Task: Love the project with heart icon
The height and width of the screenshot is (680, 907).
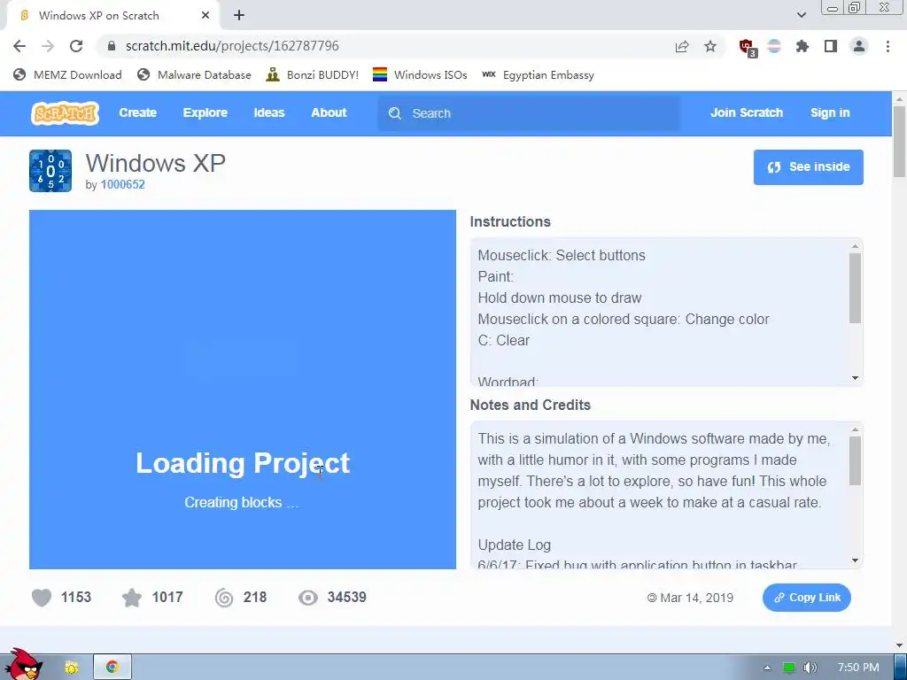Action: (x=41, y=598)
